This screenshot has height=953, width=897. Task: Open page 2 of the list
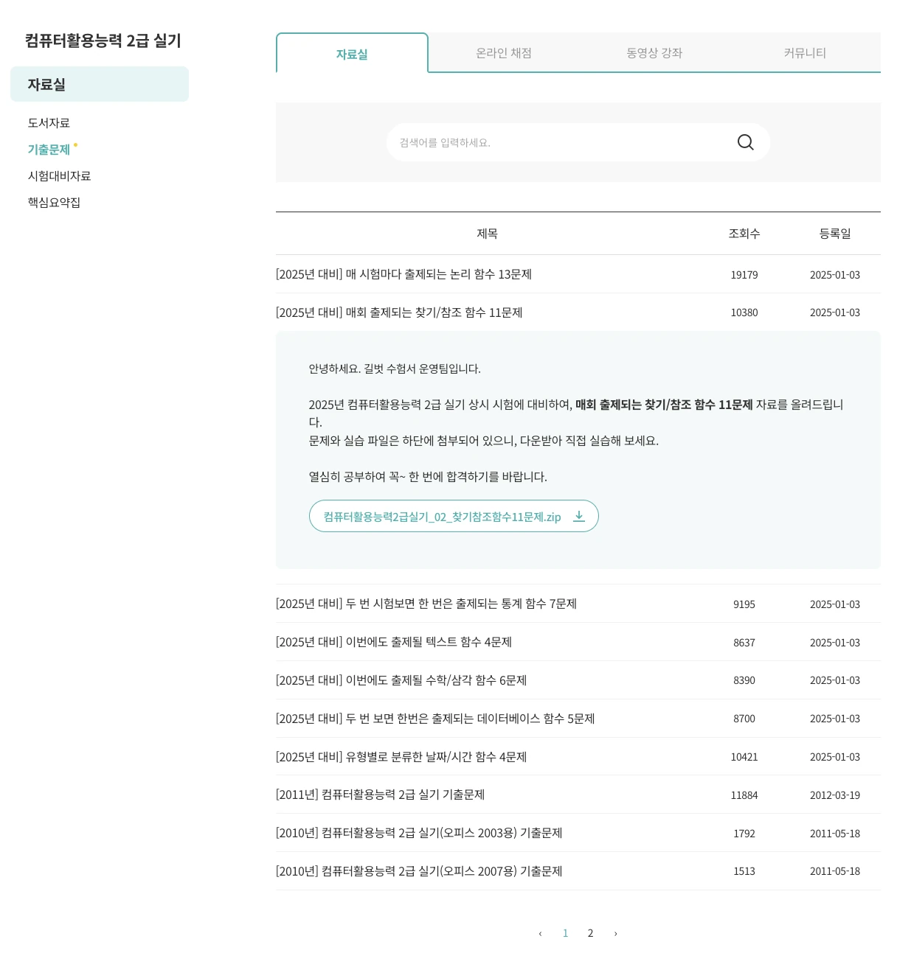590,933
